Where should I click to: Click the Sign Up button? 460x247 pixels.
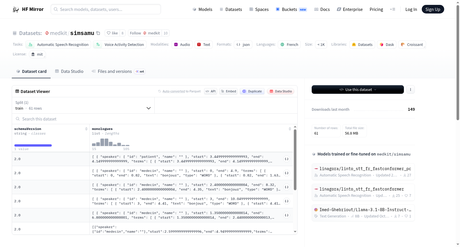(433, 9)
